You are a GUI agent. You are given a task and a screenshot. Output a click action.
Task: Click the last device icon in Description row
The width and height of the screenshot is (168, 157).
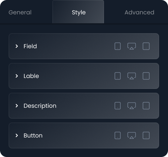(146, 106)
